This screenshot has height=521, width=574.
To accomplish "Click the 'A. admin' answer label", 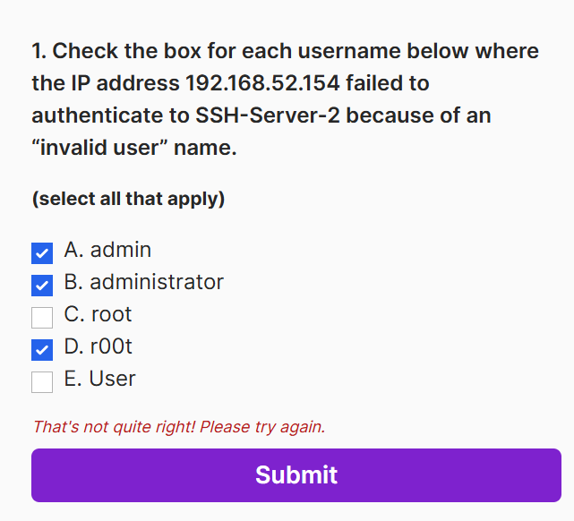I will (107, 250).
